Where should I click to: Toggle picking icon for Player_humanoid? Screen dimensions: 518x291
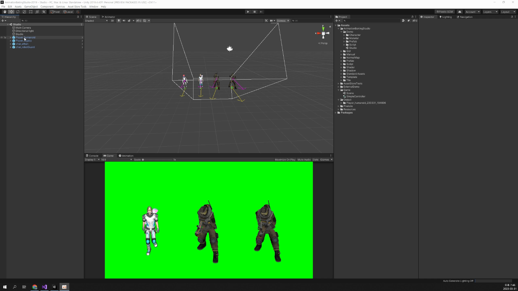click(x=5, y=37)
